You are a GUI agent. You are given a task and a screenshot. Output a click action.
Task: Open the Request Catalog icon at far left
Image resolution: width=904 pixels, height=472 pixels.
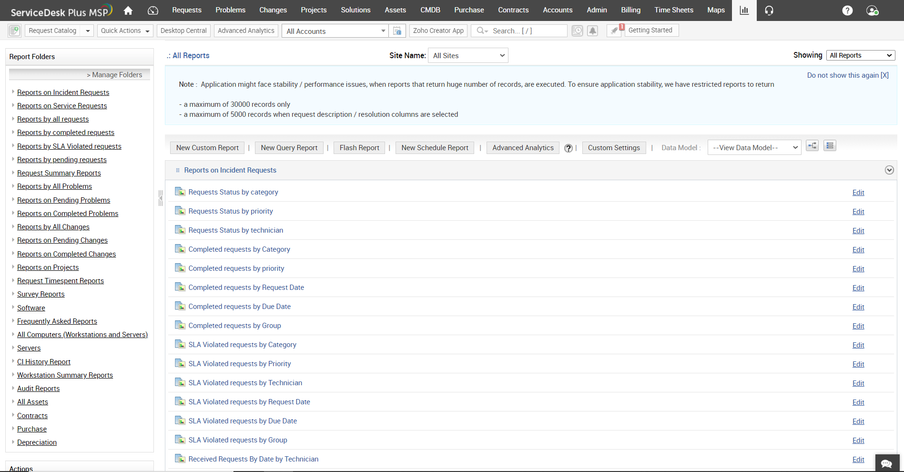coord(14,30)
